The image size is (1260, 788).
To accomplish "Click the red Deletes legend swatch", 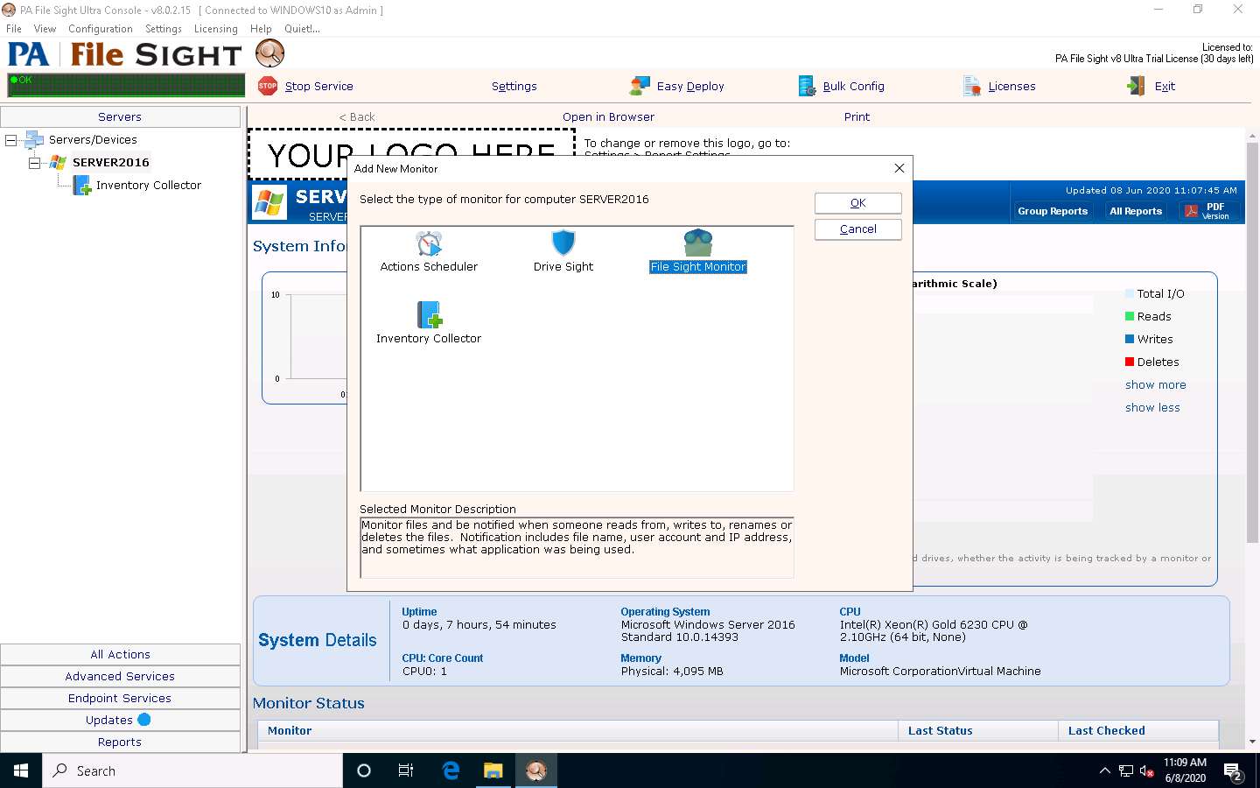I will pos(1130,362).
